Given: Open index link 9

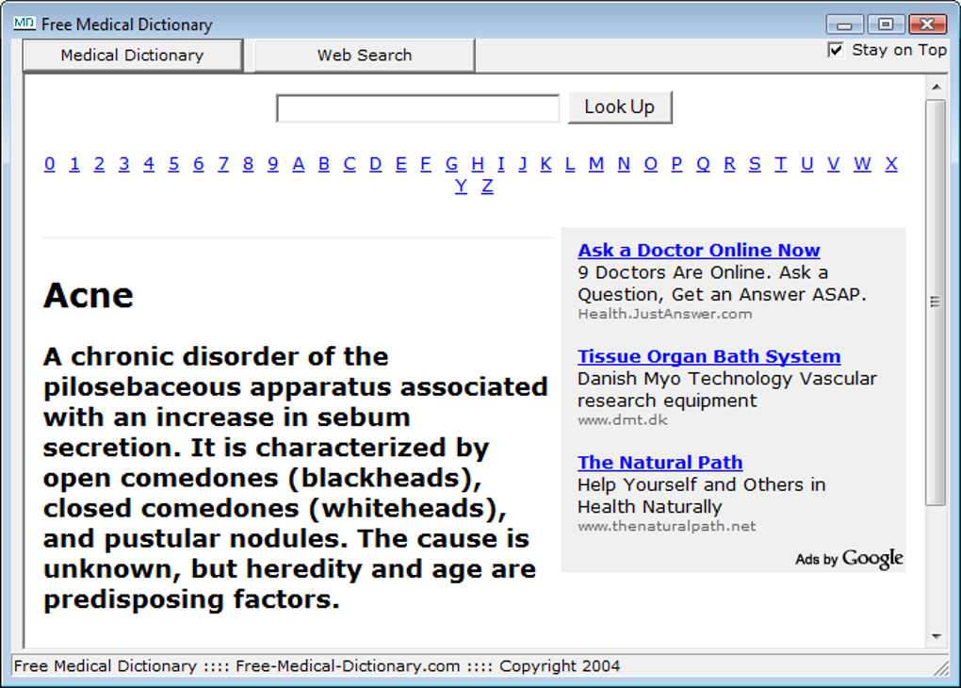Looking at the screenshot, I should tap(272, 164).
